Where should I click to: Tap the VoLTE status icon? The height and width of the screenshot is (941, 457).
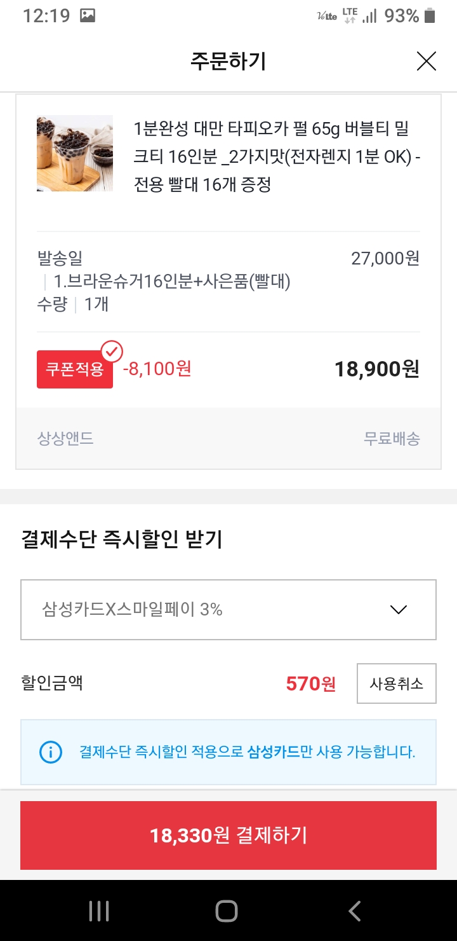click(x=327, y=17)
